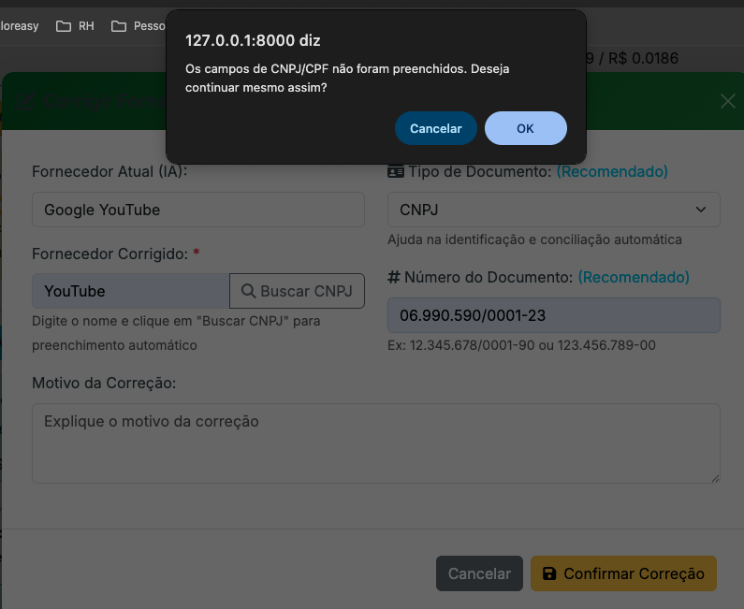The height and width of the screenshot is (609, 744).
Task: Click Recomendado next to Número do Documento
Action: 633,278
